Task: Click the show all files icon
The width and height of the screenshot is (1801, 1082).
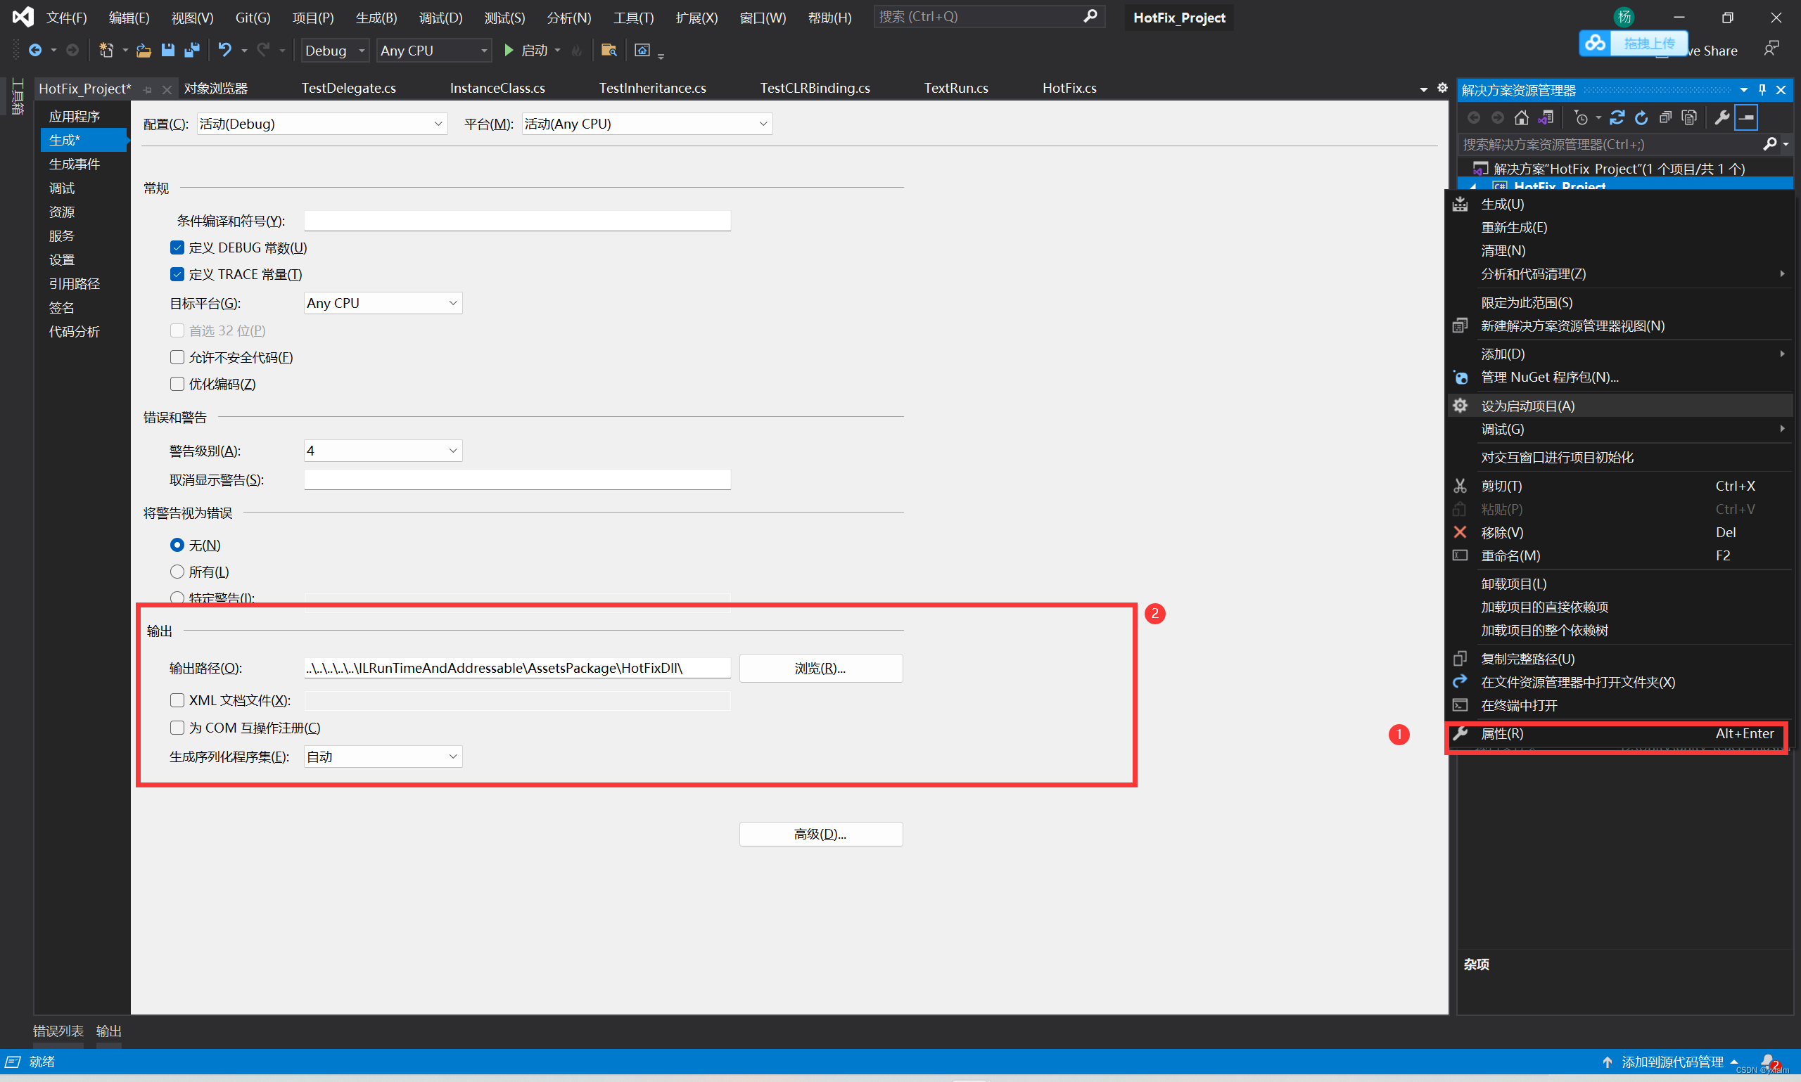Action: [x=1688, y=117]
